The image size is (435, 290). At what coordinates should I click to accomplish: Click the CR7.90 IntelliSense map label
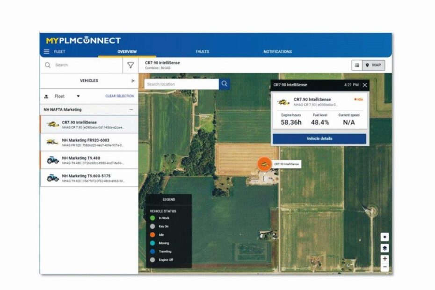[287, 164]
